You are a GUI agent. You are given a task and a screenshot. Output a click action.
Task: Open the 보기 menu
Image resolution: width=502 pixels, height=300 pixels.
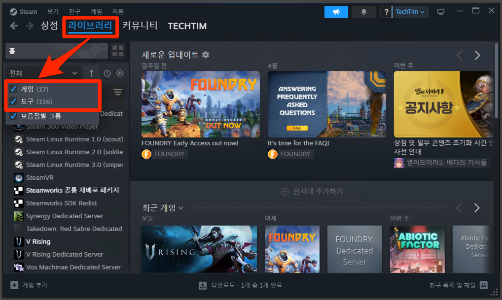pyautogui.click(x=53, y=11)
